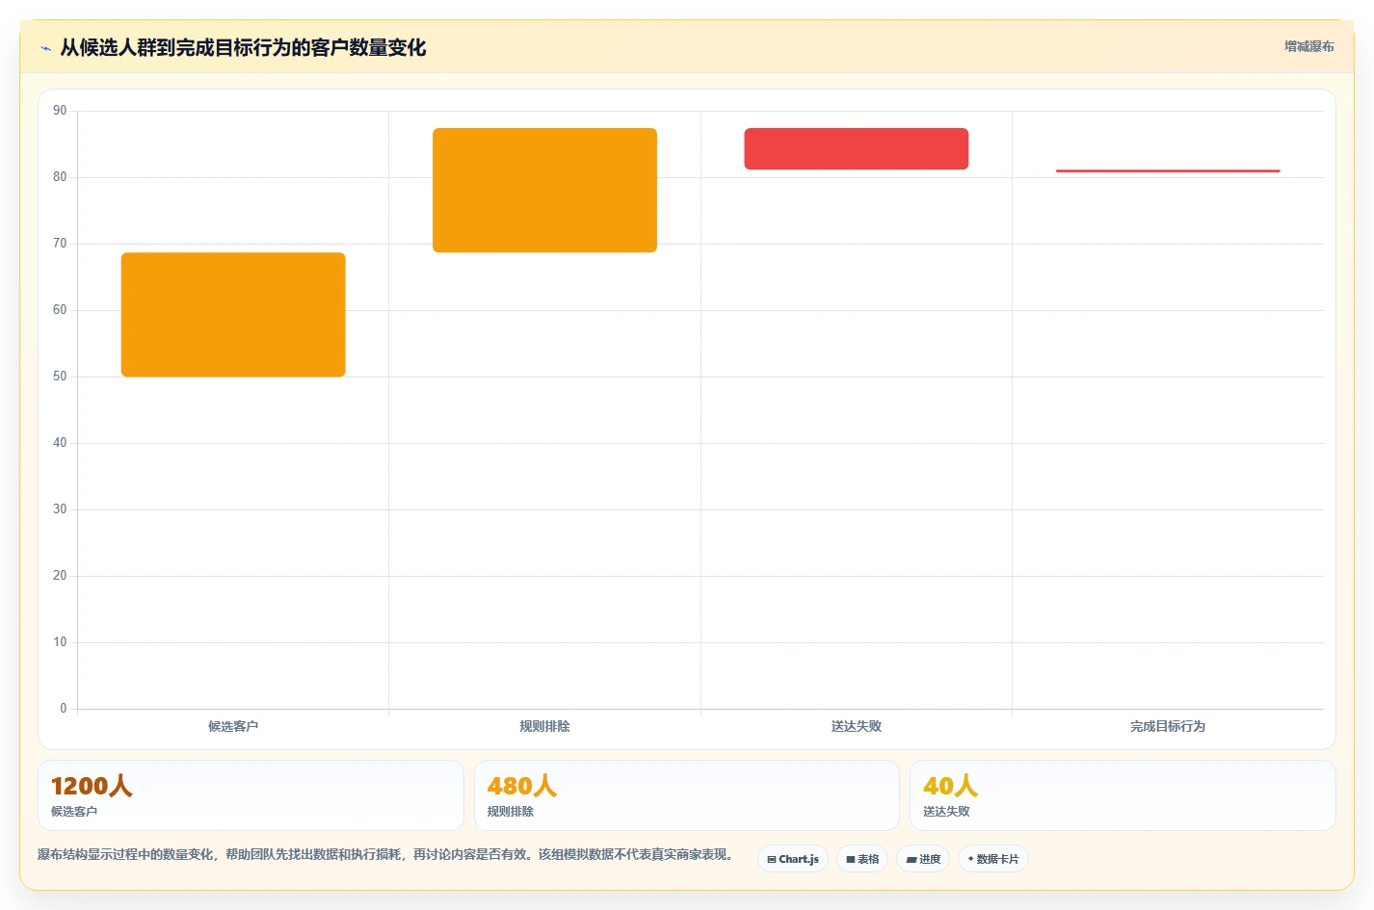
Task: Click the y-axis value 80
Action: click(x=60, y=177)
